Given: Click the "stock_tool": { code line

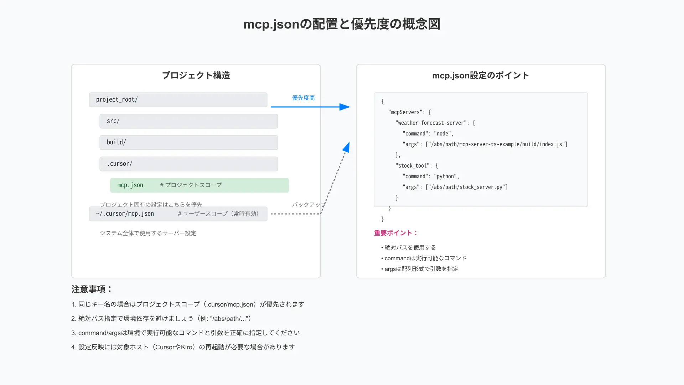Looking at the screenshot, I should point(417,165).
